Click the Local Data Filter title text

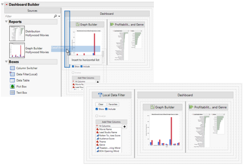114,95
